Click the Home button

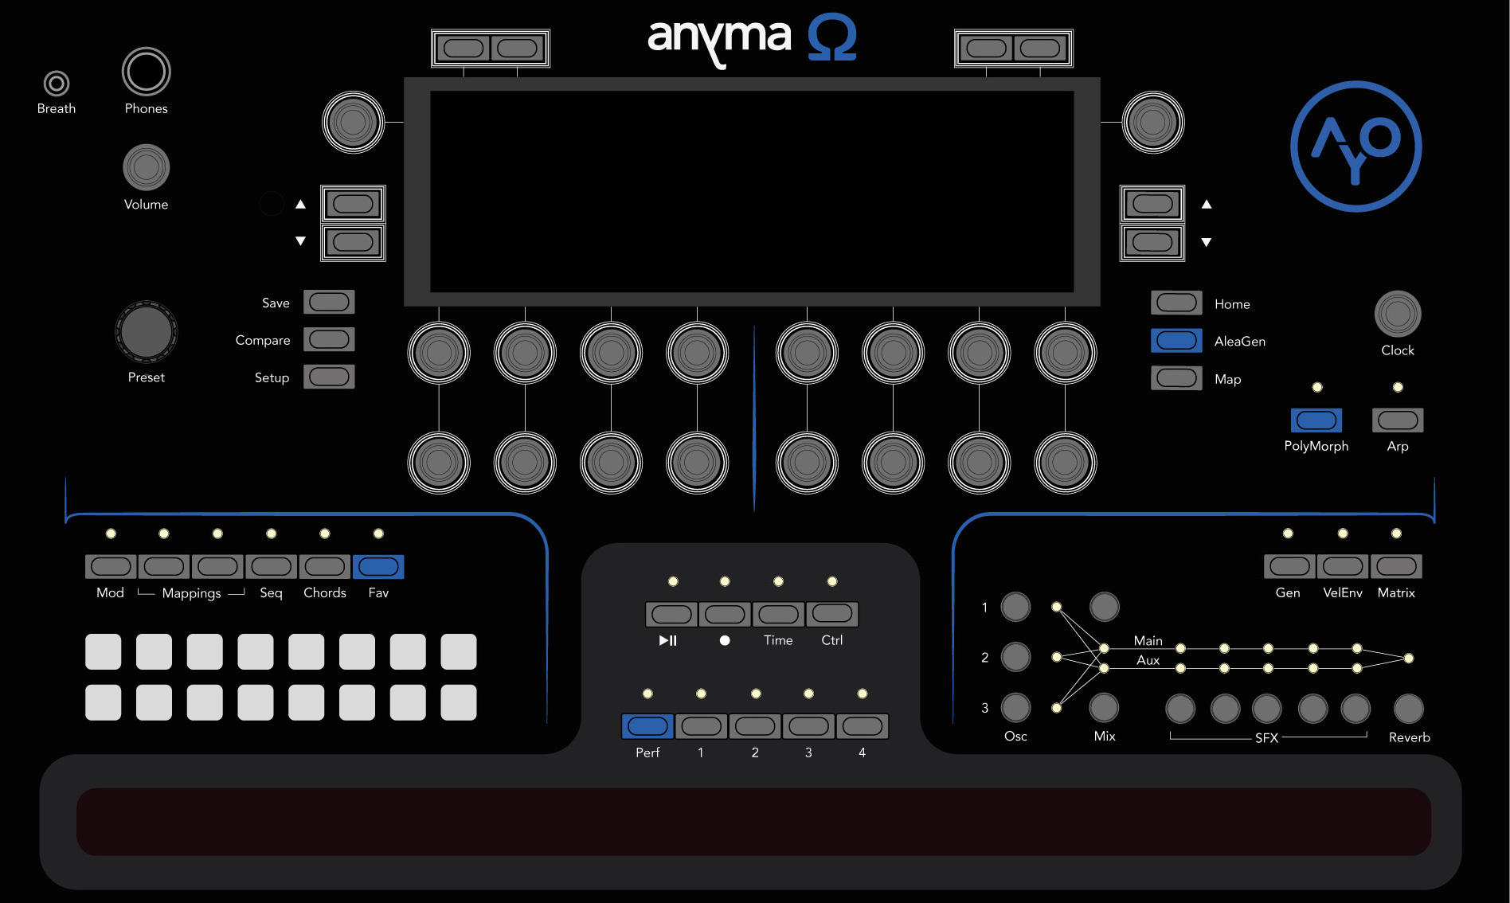1176,303
